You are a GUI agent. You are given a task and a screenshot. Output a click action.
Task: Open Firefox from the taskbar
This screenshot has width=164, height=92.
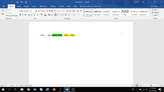[x=54, y=89]
